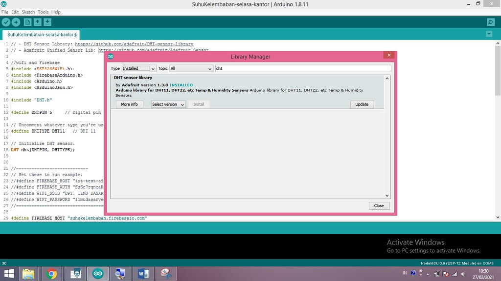The image size is (501, 281).
Task: Open the Serial Monitor magnifier icon
Action: (x=491, y=22)
